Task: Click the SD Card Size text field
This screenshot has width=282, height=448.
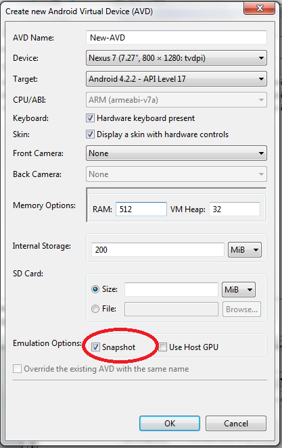Action: pos(171,289)
